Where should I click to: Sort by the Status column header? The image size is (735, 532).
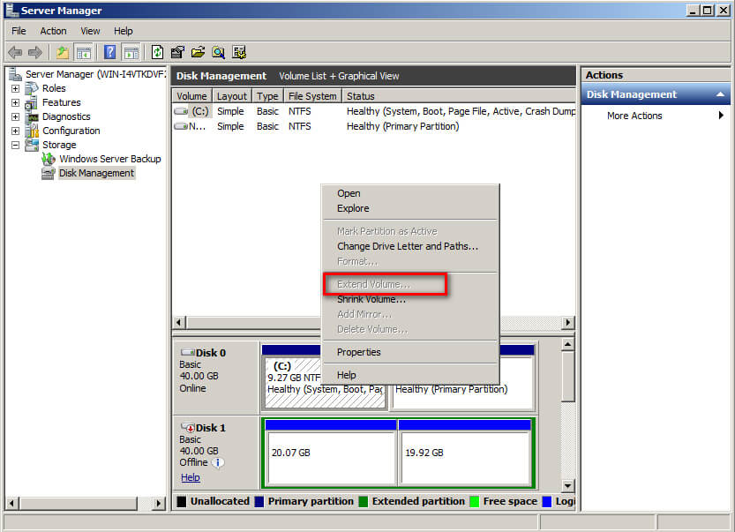459,96
